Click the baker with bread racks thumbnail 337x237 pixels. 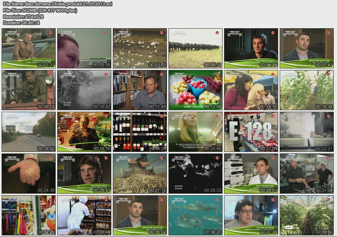tap(84, 215)
